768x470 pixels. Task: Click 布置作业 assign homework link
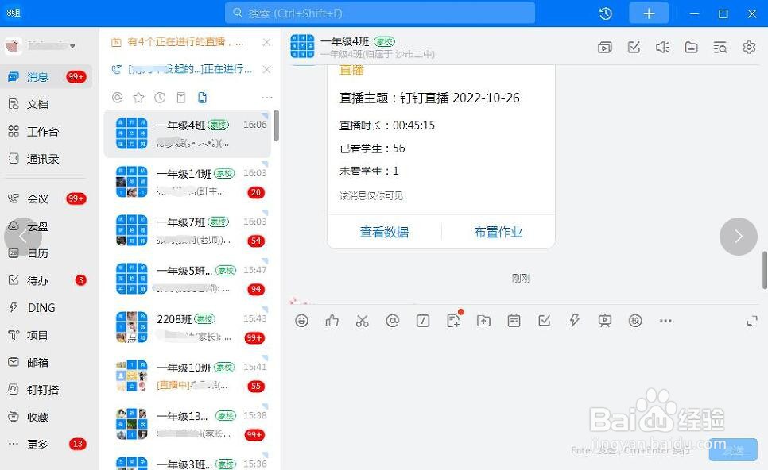click(x=498, y=232)
